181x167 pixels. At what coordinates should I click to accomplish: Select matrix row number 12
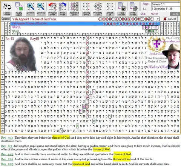2,92
